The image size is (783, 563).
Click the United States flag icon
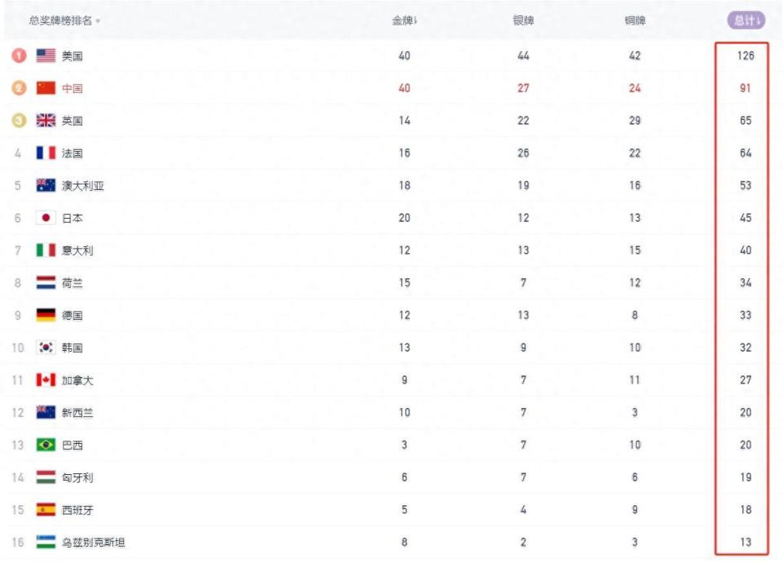46,55
